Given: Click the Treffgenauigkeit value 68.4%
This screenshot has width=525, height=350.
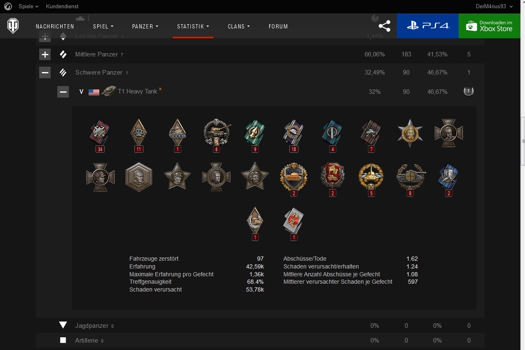Looking at the screenshot, I should [x=255, y=282].
